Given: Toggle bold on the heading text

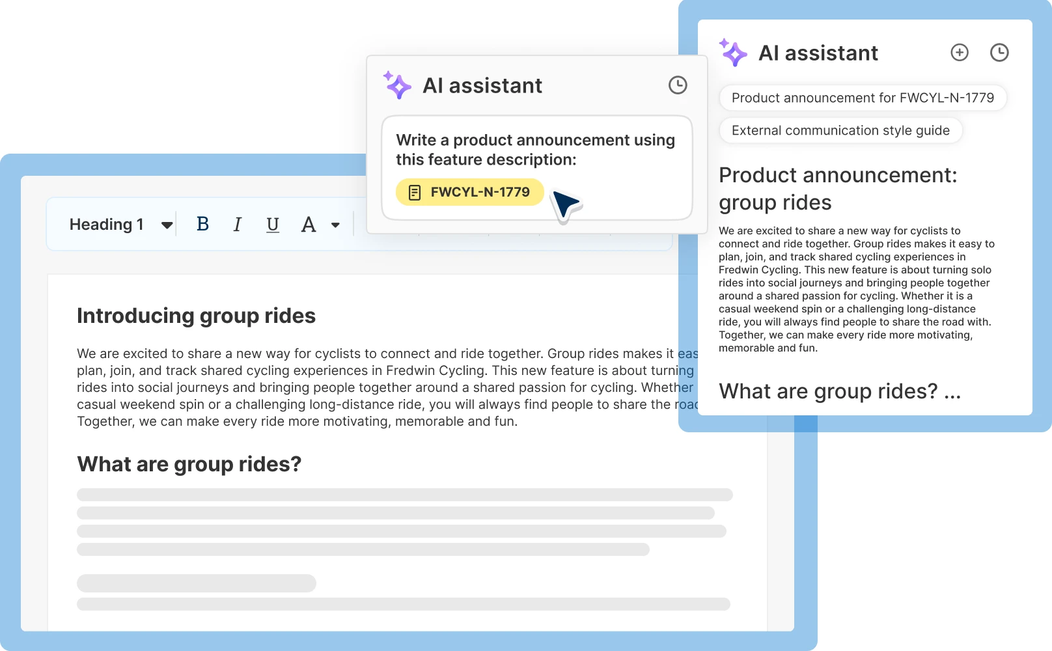Looking at the screenshot, I should pyautogui.click(x=202, y=224).
